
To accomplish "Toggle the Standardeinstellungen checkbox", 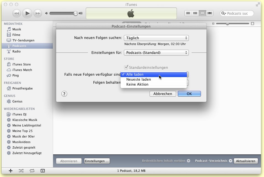I will click(126, 67).
